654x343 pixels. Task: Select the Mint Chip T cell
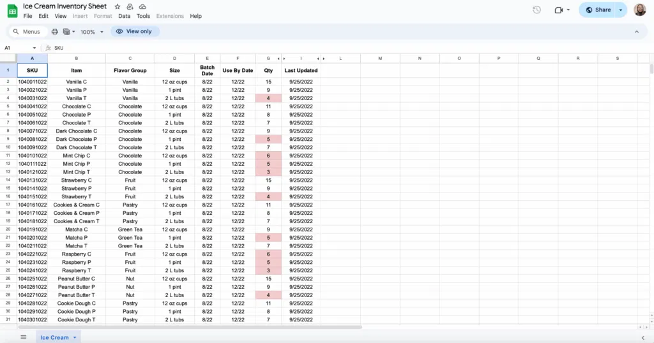coord(77,172)
